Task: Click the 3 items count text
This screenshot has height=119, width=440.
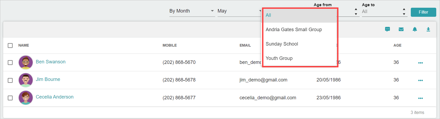Action: click(x=417, y=113)
